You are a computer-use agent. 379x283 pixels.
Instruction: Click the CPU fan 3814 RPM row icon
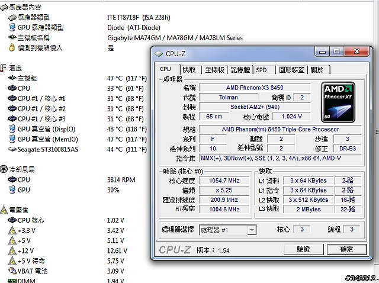pyautogui.click(x=12, y=179)
